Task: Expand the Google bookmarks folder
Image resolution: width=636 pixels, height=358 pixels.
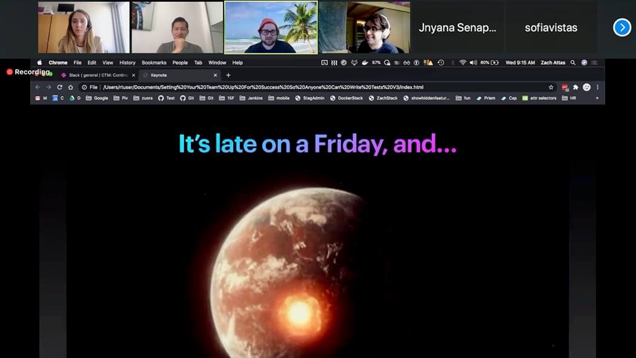Action: coord(97,98)
